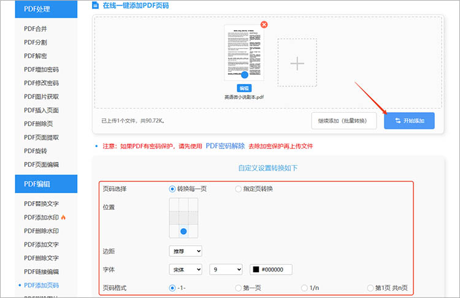Open PDF插入页面 in sidebar
The image size is (460, 298).
(41, 110)
